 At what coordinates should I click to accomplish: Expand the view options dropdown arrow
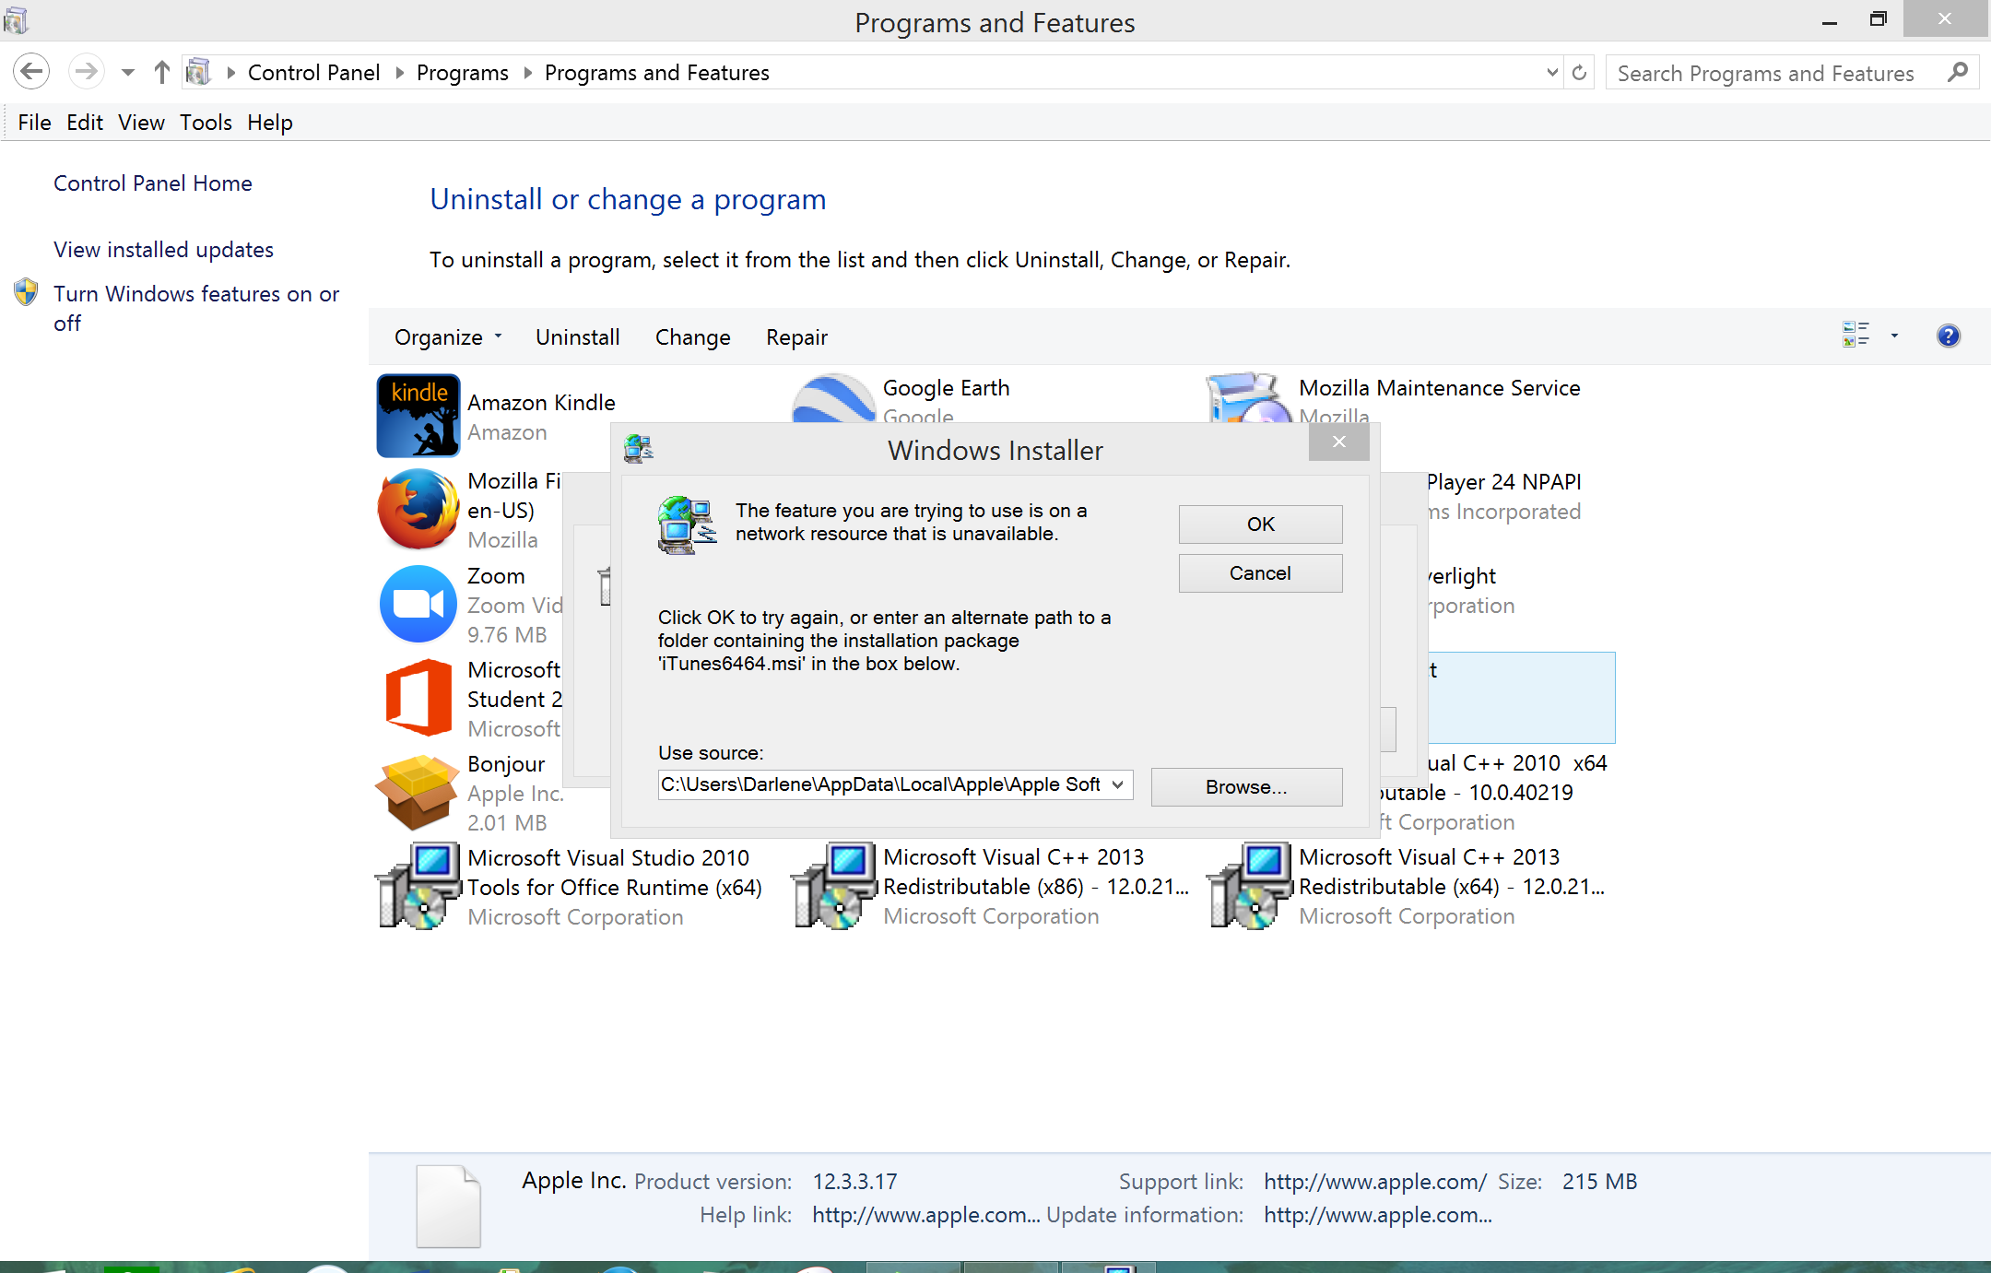1894,336
